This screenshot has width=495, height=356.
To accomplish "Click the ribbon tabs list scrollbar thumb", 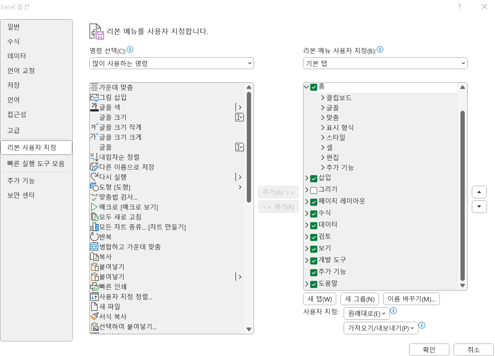I will tap(463, 196).
